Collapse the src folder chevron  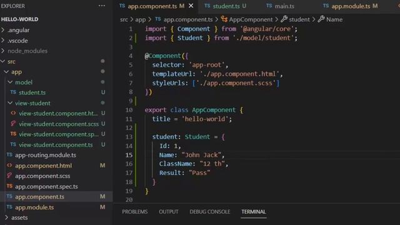tap(2, 61)
